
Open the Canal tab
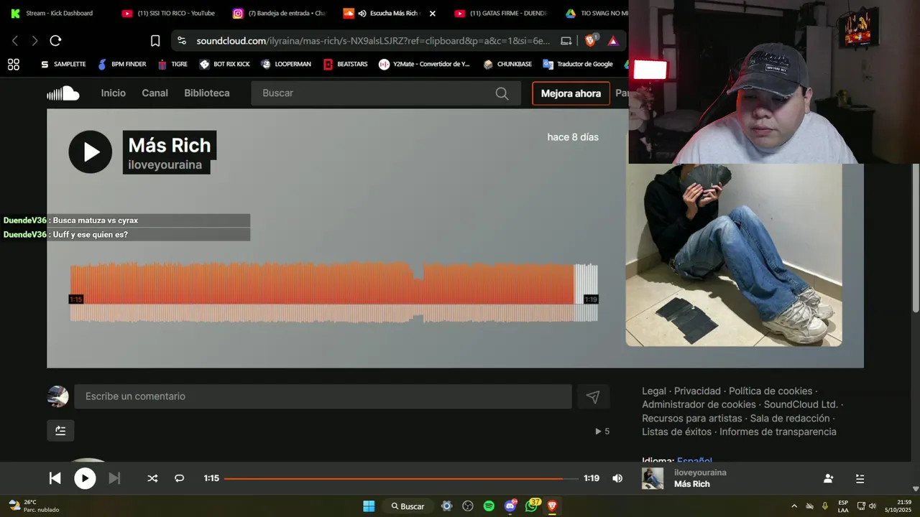[x=155, y=93]
